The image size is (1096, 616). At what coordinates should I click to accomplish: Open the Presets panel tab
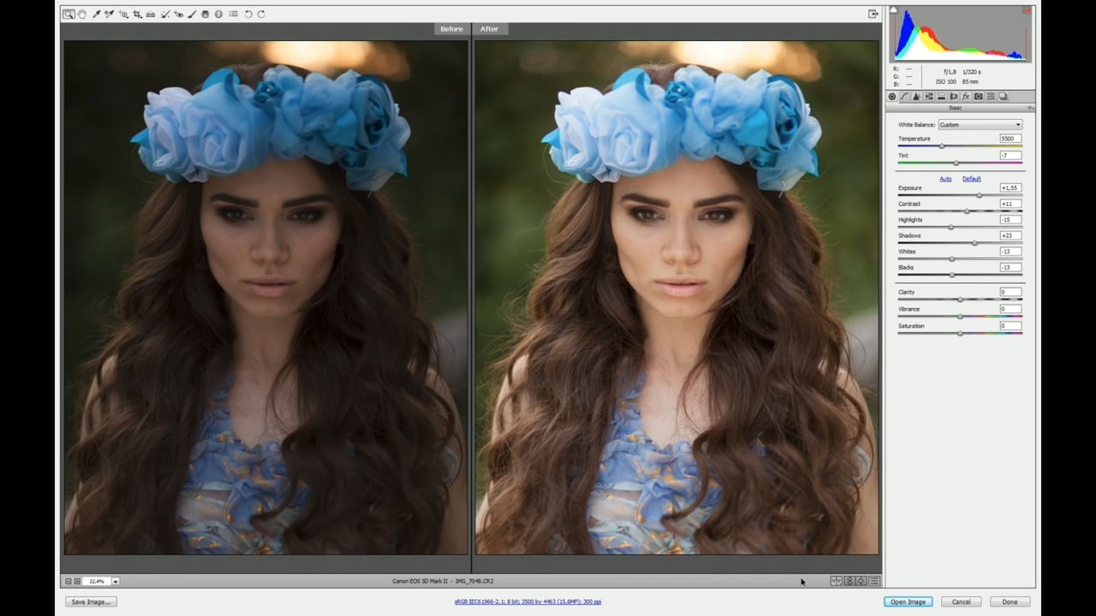tap(991, 97)
